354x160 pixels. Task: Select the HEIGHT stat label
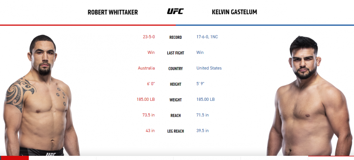[175, 84]
